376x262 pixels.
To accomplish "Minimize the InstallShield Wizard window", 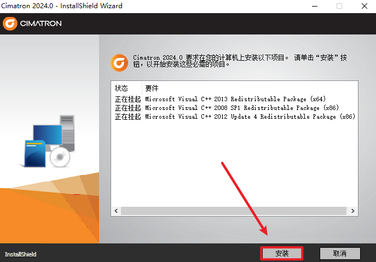I will point(314,6).
